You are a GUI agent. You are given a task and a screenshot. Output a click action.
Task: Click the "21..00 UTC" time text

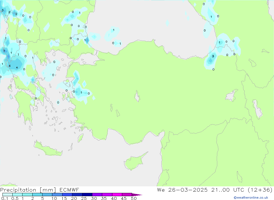228,190
